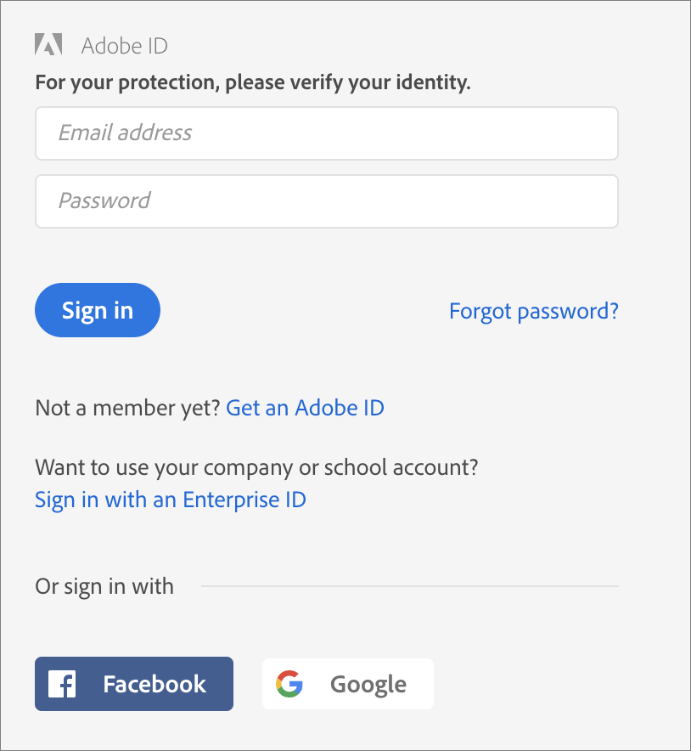The width and height of the screenshot is (691, 751).
Task: Click the 'Google' label on the Google button
Action: (368, 684)
